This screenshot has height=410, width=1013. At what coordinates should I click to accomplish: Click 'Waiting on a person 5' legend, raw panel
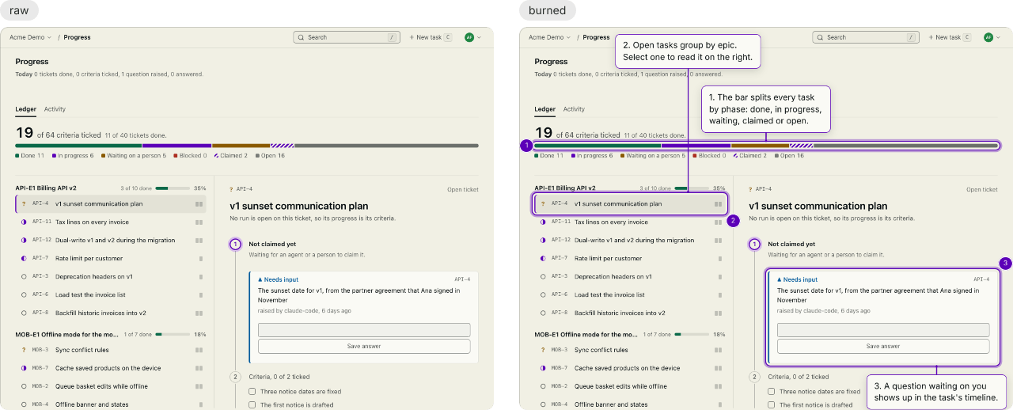[134, 156]
